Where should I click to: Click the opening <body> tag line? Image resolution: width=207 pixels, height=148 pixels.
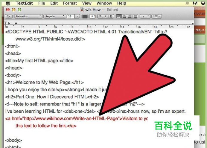point(13,75)
